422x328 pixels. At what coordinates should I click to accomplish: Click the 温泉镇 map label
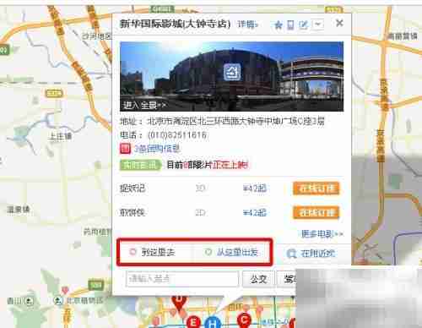[x=19, y=210]
